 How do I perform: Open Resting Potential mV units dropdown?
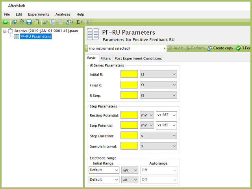point(147,115)
